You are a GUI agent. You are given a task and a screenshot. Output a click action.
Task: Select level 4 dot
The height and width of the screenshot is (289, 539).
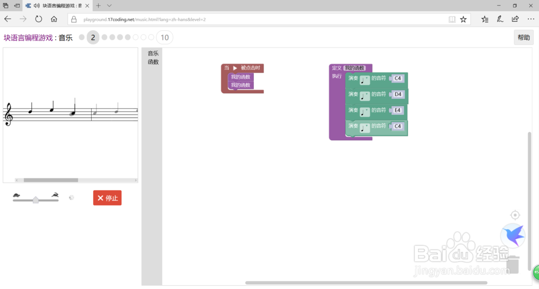tap(112, 37)
